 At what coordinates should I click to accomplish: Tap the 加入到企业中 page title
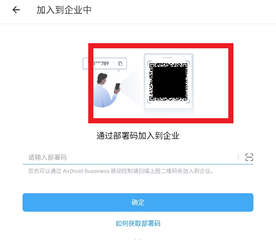tap(64, 10)
